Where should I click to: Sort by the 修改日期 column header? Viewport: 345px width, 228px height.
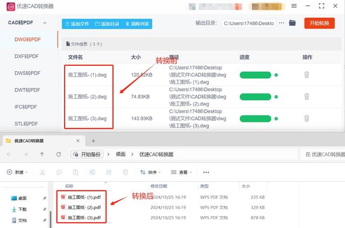[159, 186]
